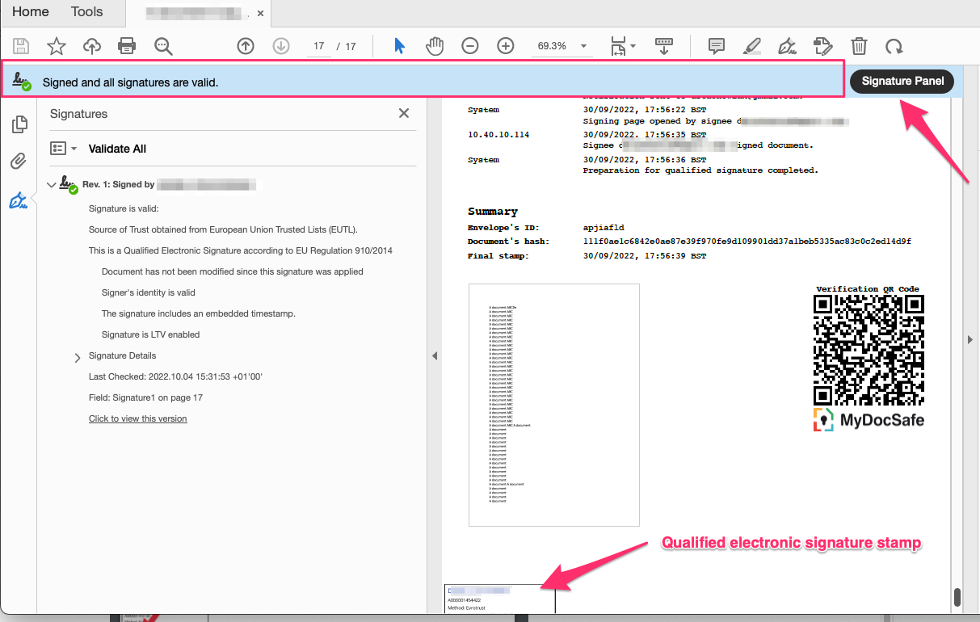Viewport: 980px width, 622px height.
Task: Click the trash delete icon
Action: point(860,46)
